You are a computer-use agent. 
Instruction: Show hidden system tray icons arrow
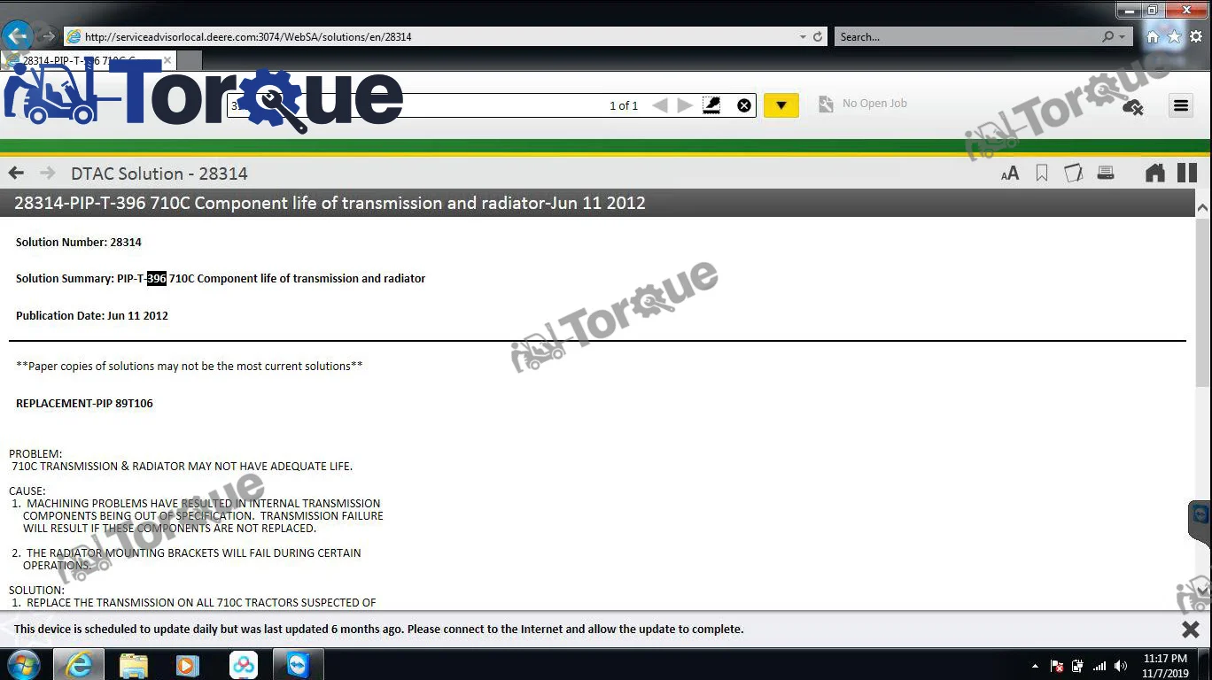coord(1035,666)
